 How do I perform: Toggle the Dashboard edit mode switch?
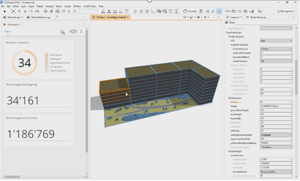pos(73,31)
